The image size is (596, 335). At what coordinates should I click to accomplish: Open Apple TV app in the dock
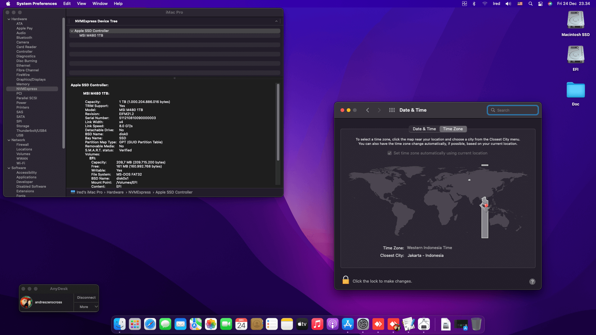[x=302, y=324]
